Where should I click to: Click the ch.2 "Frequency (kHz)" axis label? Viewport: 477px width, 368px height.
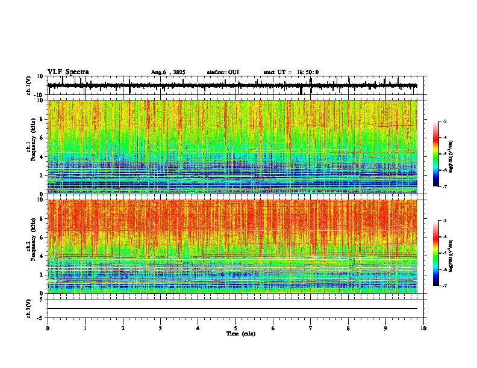click(33, 239)
